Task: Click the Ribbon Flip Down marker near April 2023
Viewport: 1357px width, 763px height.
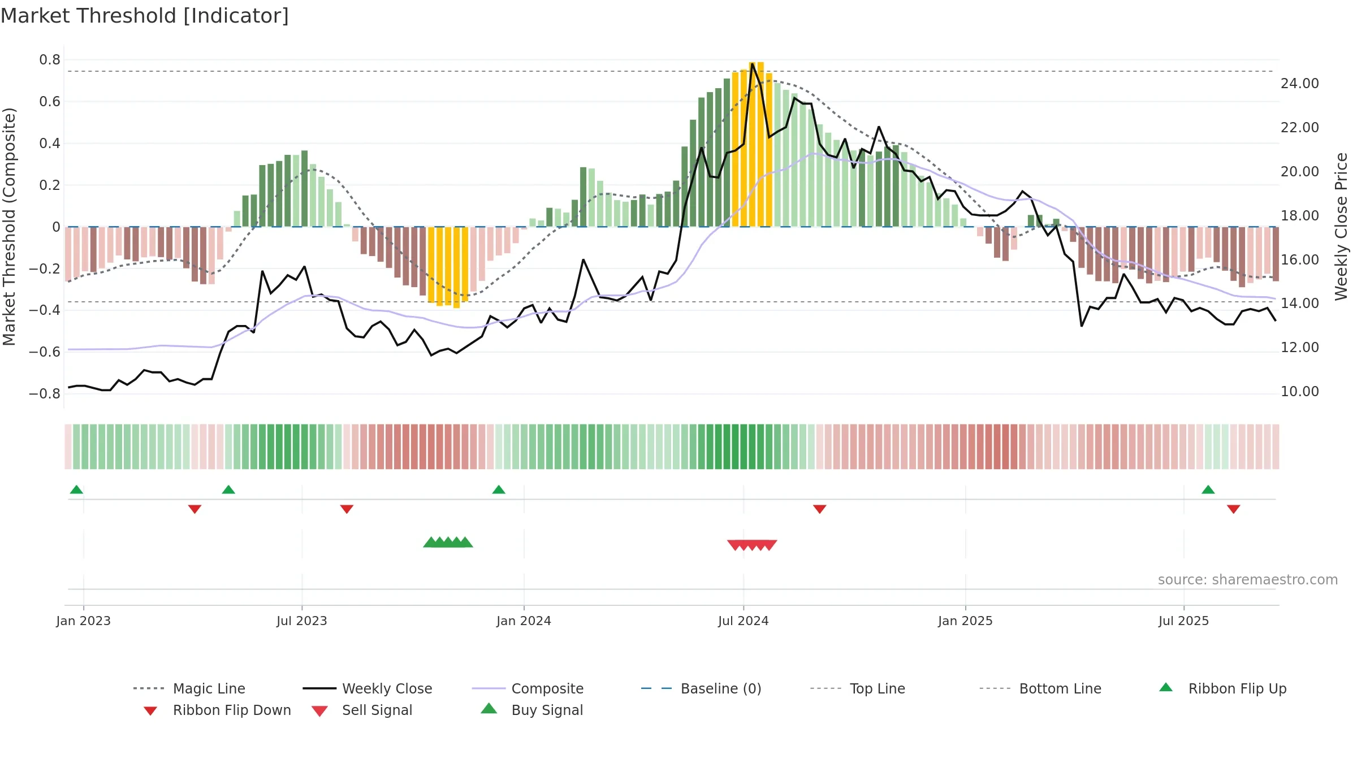Action: 195,509
